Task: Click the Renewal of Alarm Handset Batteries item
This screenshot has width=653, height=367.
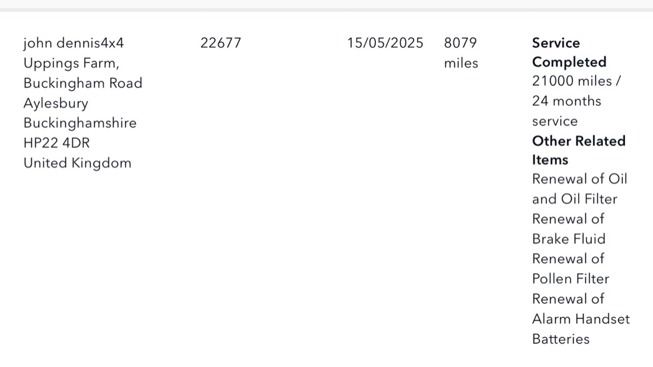Action: pos(580,319)
